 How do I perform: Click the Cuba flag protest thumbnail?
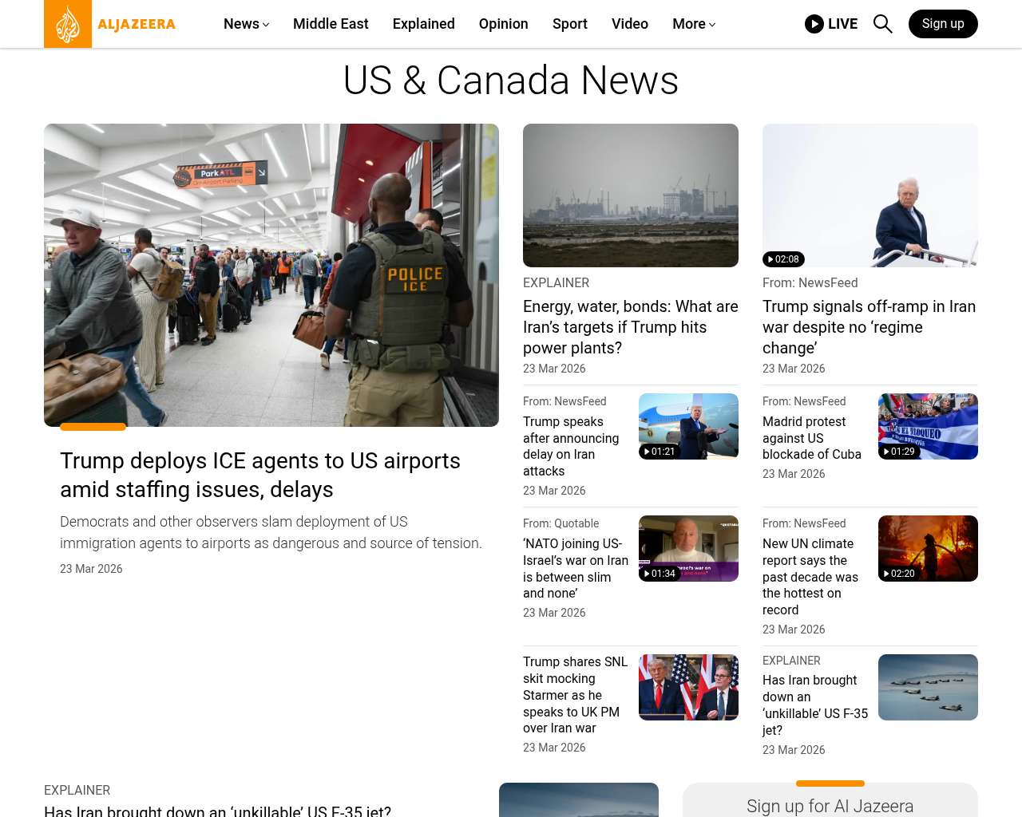tap(928, 426)
